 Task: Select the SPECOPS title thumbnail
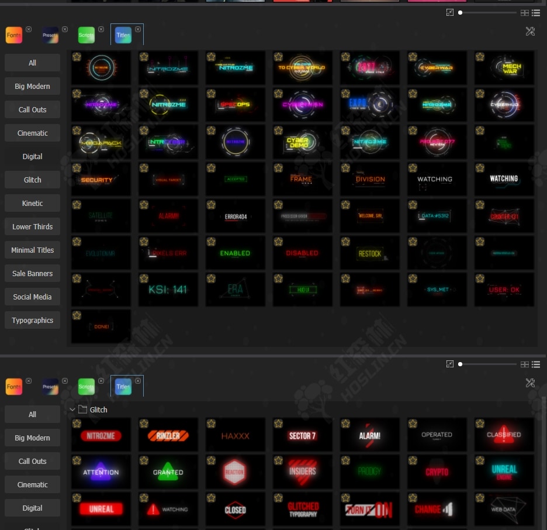tap(236, 105)
